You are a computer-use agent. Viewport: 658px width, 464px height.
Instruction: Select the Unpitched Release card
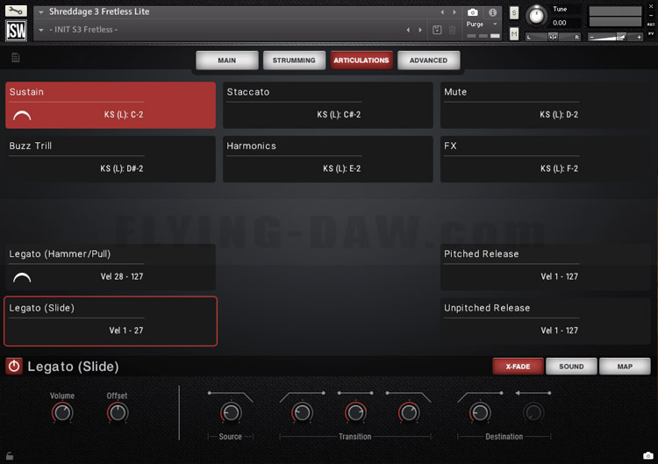click(545, 321)
